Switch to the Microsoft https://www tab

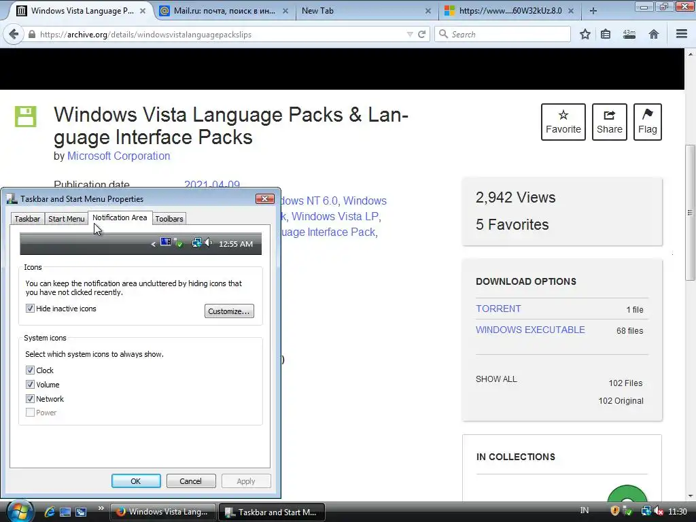[x=510, y=11]
